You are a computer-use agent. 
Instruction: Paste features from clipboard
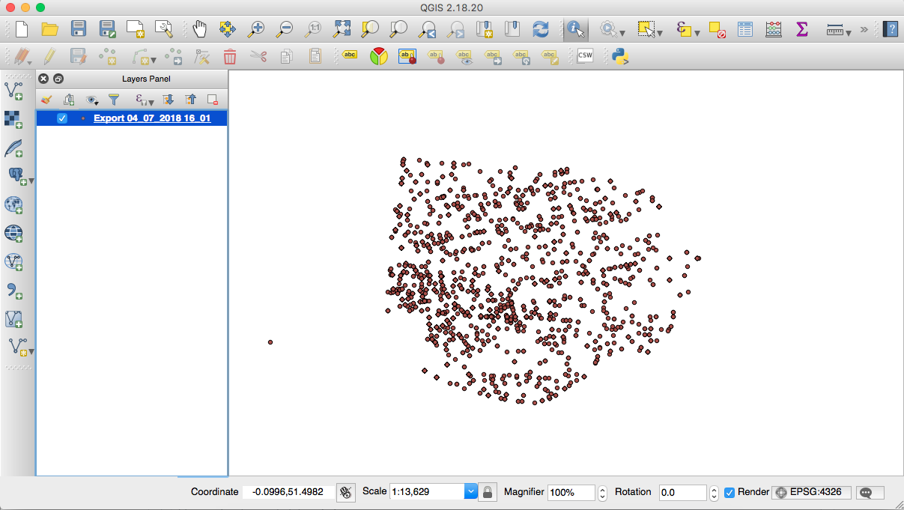(315, 56)
